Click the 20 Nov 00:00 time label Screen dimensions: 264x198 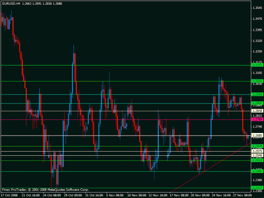pyautogui.click(x=200, y=195)
